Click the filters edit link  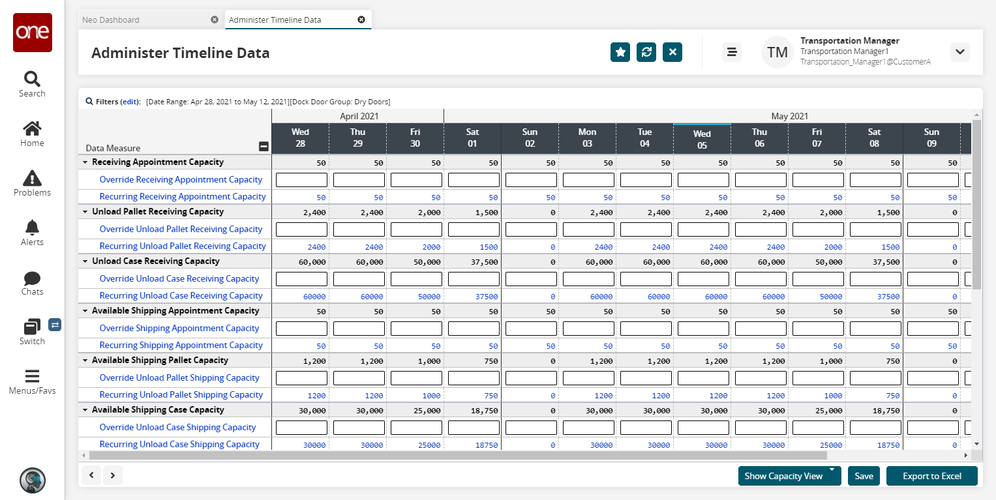coord(130,102)
